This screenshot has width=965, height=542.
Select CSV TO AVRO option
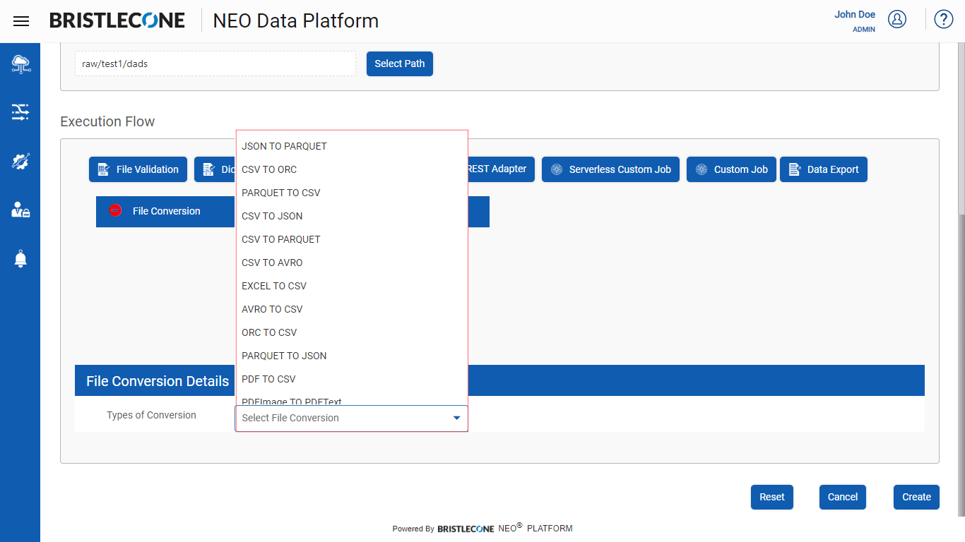pos(352,263)
